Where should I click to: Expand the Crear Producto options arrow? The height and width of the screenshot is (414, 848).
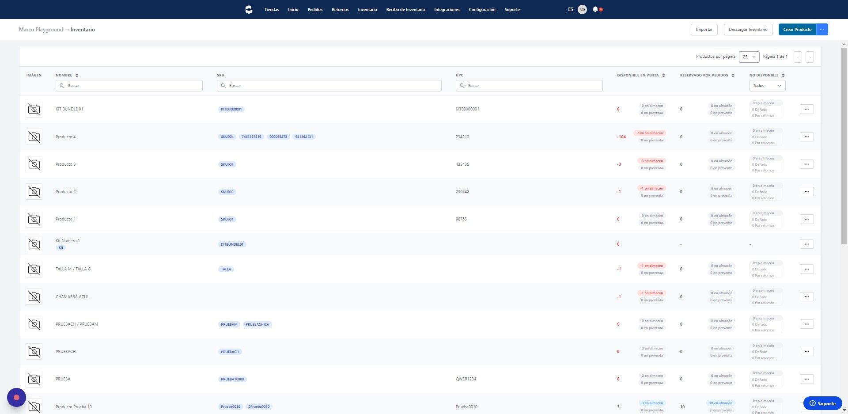coord(822,30)
